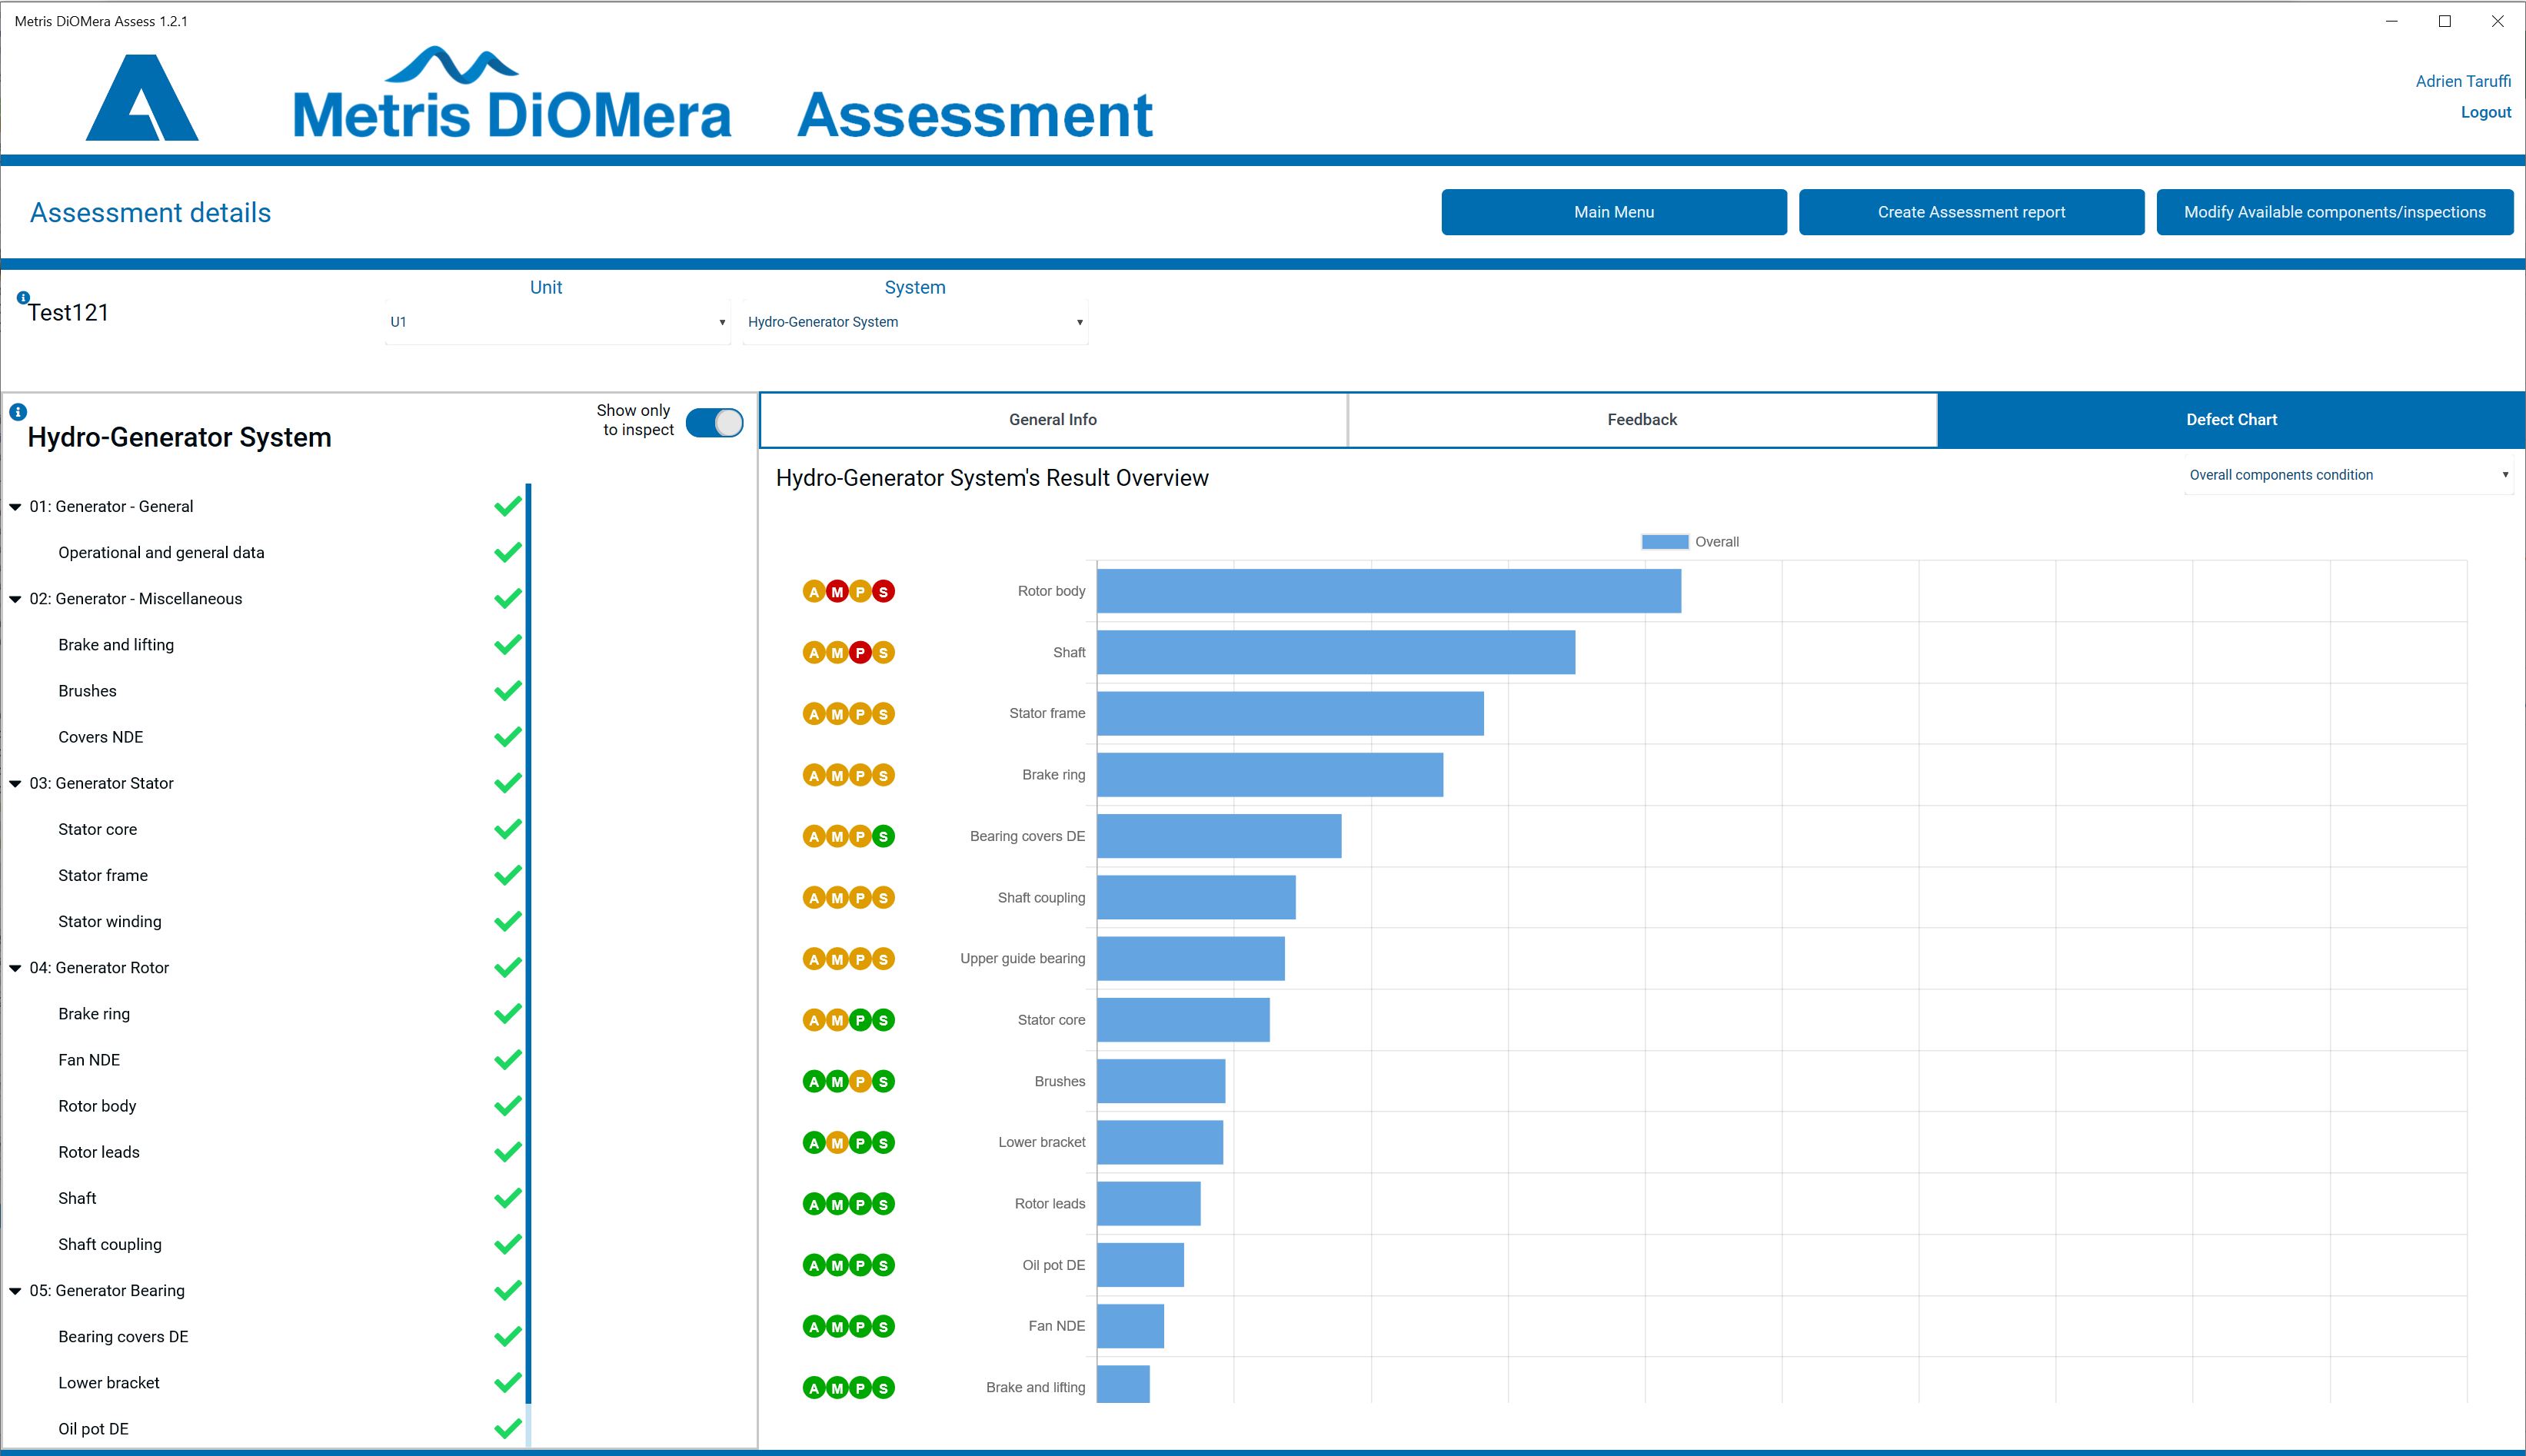Click the green S badge for Bearing covers DE

pos(883,837)
